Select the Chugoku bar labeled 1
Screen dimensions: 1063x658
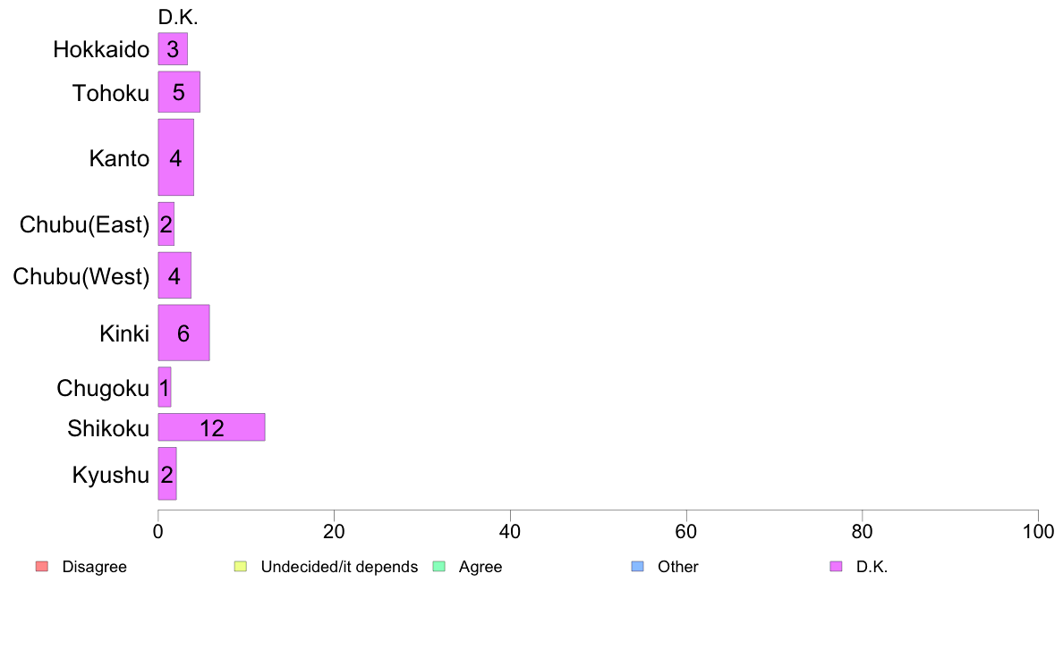pos(165,388)
